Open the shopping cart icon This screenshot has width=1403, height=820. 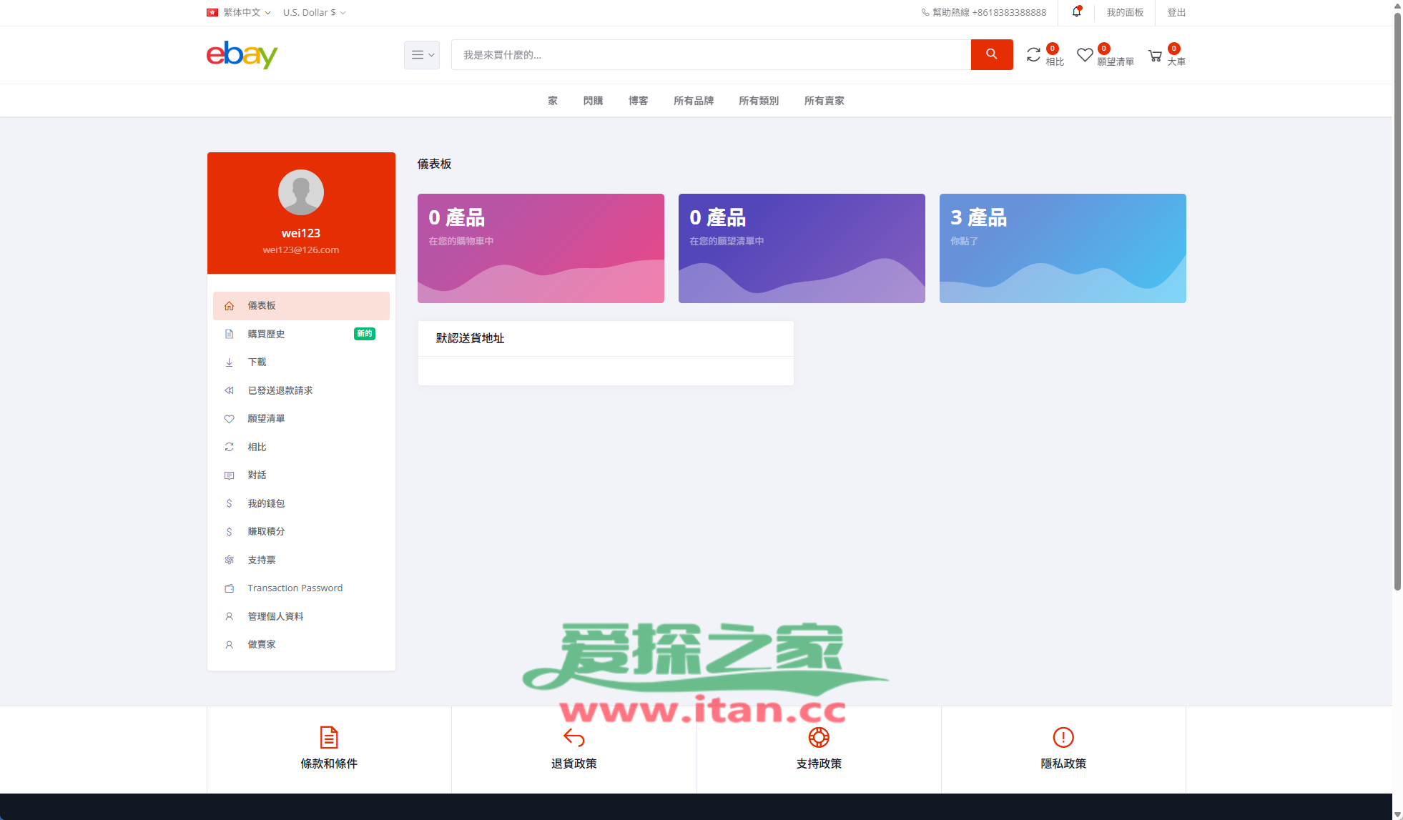1155,55
